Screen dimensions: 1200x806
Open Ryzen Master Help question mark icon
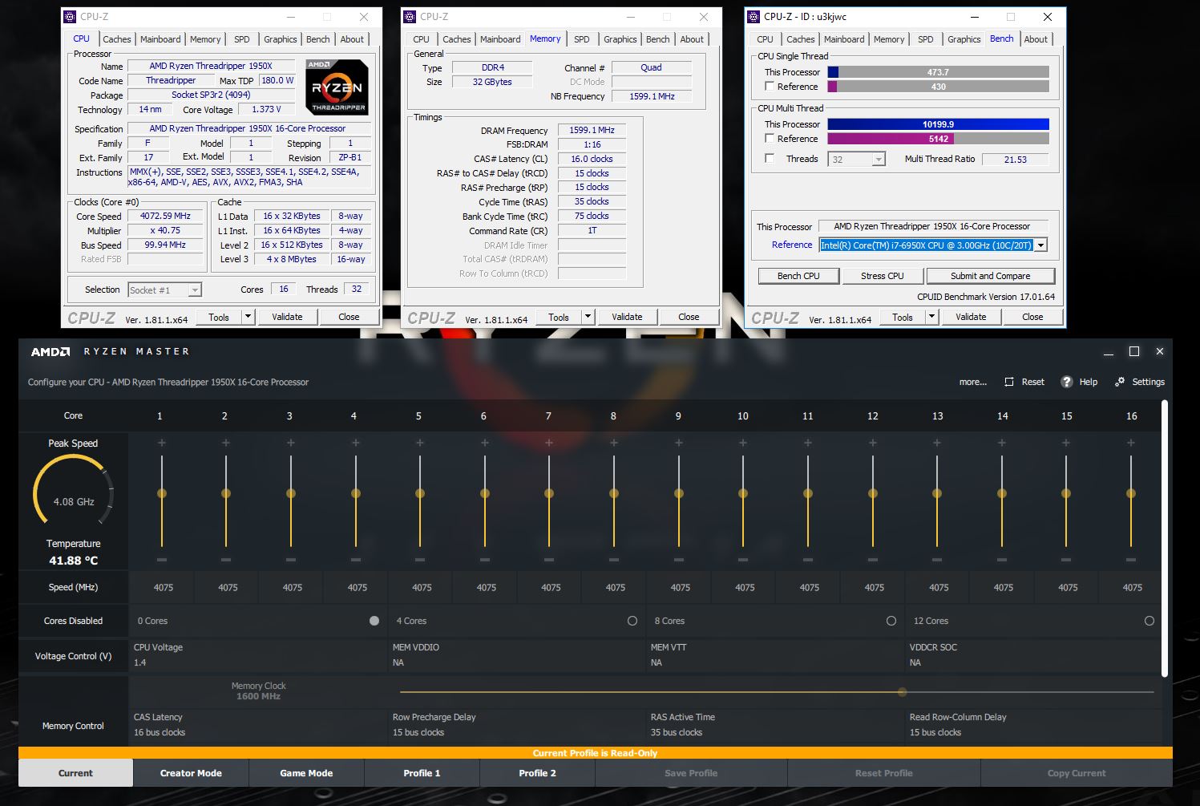1066,382
